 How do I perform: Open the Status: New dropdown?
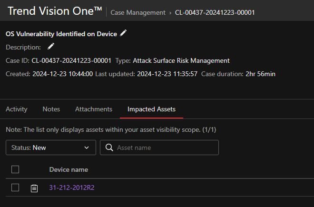pos(50,148)
